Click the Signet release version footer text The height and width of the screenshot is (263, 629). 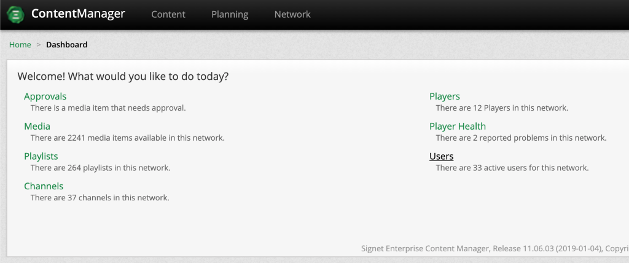(x=491, y=249)
